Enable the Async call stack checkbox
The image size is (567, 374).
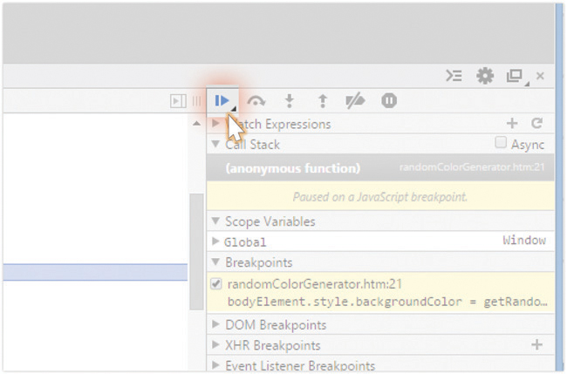click(501, 143)
